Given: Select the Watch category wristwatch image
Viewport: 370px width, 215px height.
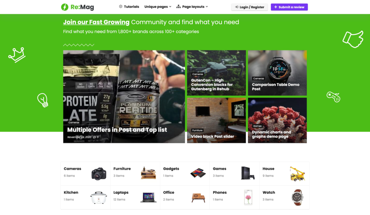Looking at the screenshot, I should coord(297,197).
